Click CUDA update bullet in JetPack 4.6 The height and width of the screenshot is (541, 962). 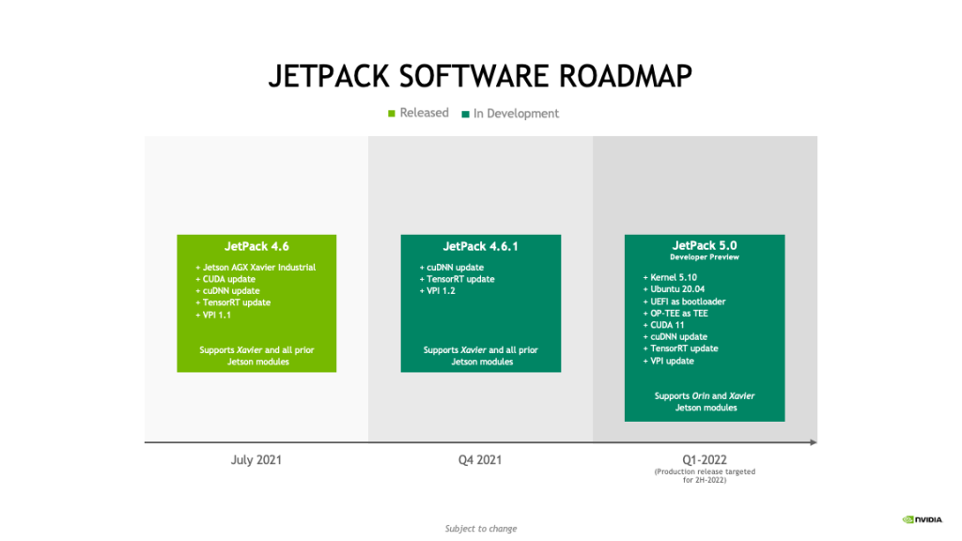225,279
